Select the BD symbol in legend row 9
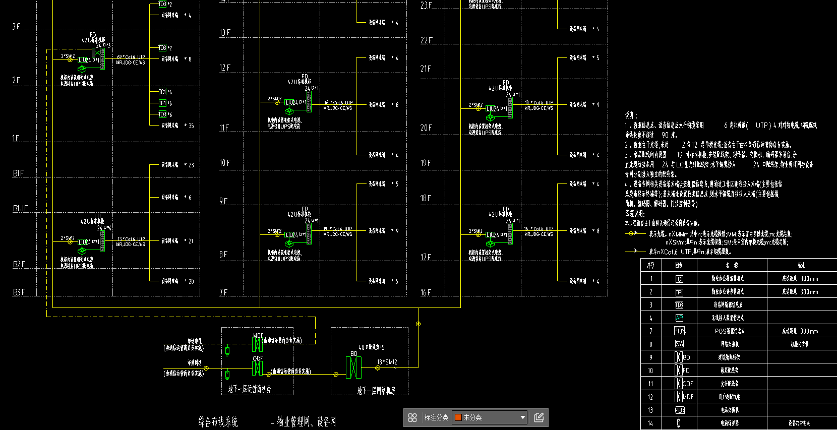The width and height of the screenshot is (837, 430). (683, 357)
